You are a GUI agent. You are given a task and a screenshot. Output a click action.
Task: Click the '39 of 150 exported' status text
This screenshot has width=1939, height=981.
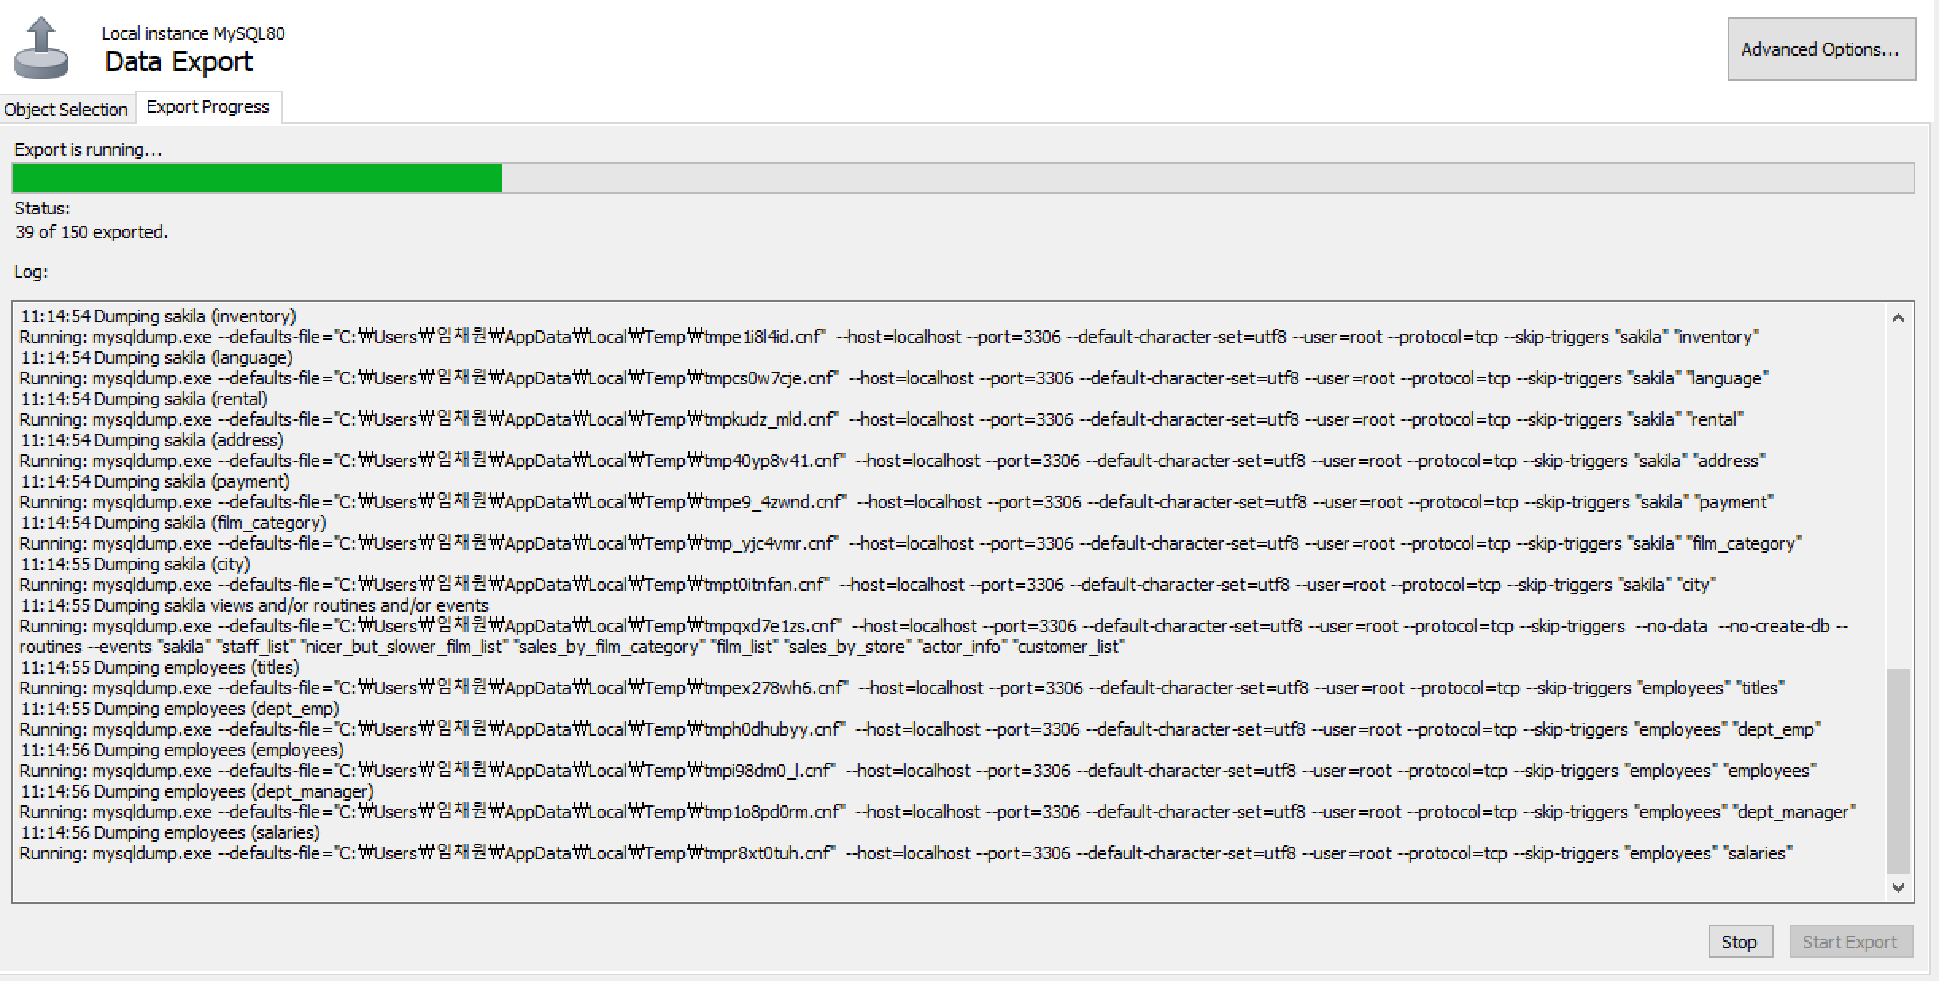(91, 232)
